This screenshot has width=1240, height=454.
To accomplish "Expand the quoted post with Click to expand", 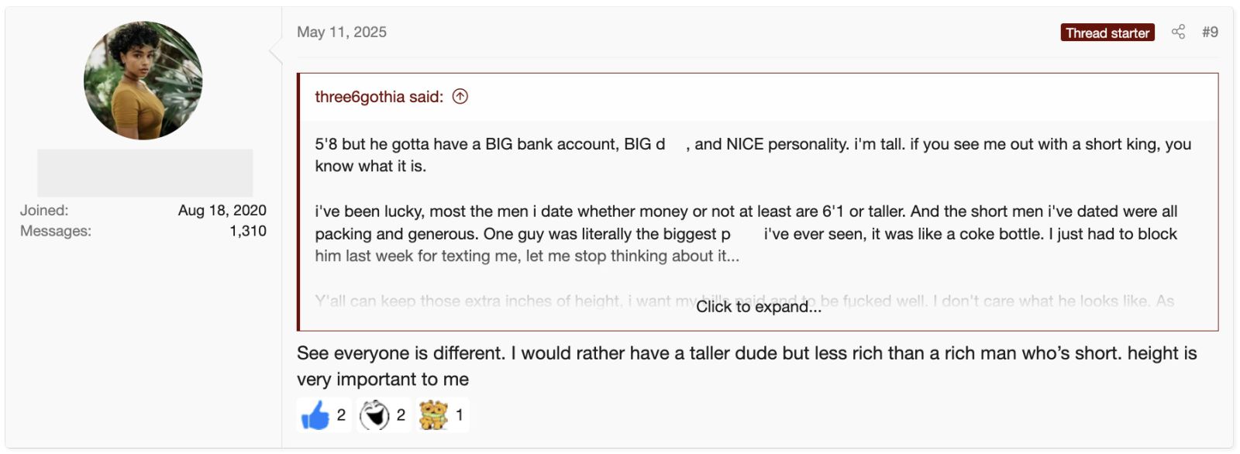I will coord(758,307).
